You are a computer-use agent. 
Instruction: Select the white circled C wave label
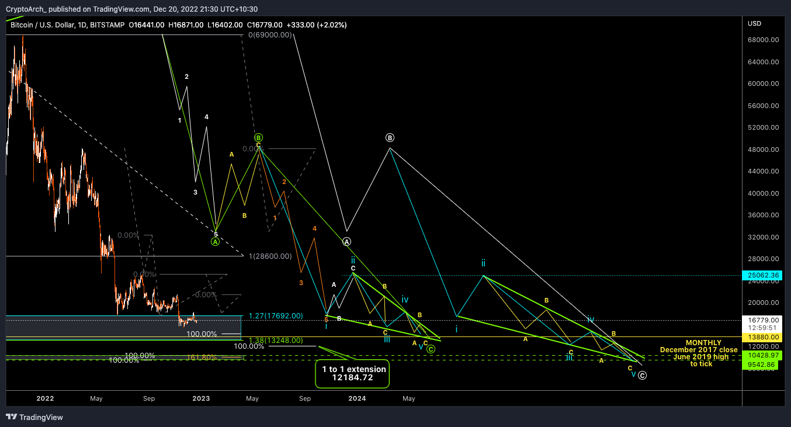click(641, 376)
